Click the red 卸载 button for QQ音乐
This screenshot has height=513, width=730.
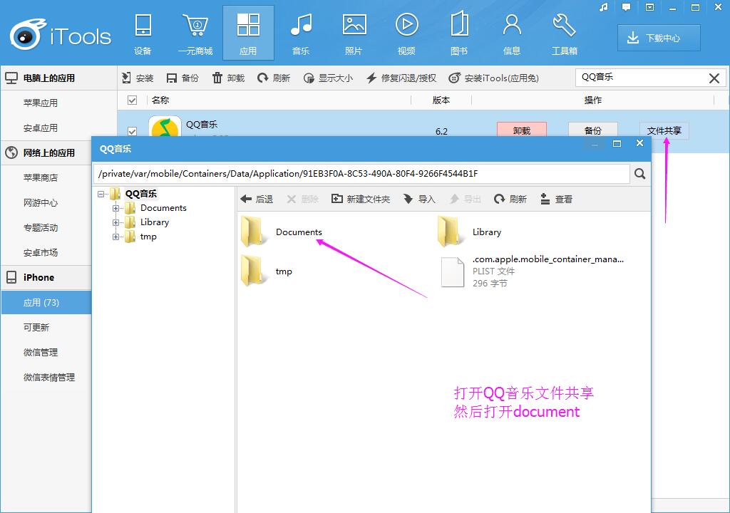click(x=521, y=130)
